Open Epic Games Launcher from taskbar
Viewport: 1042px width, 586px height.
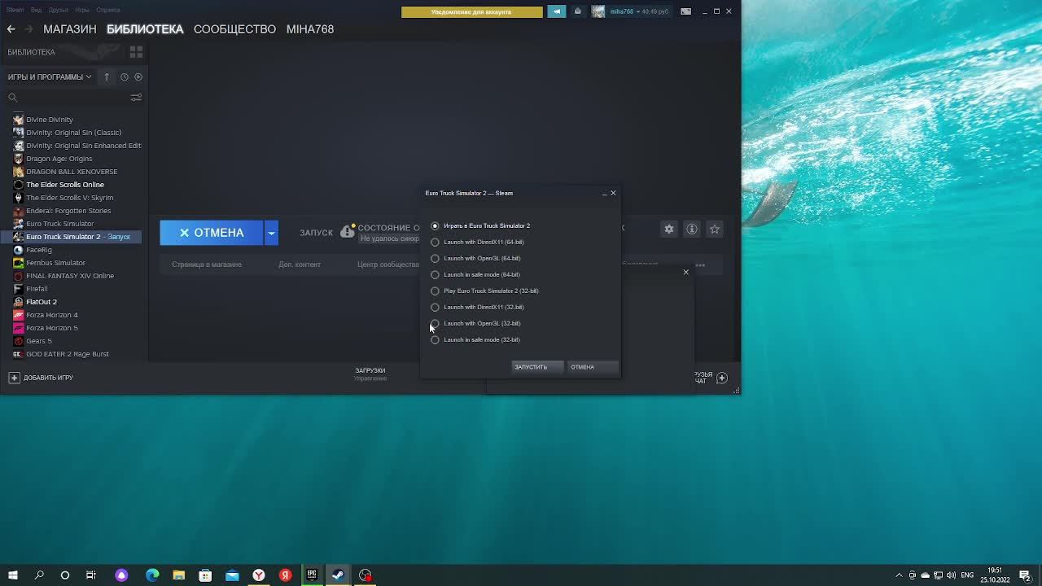[x=312, y=575]
